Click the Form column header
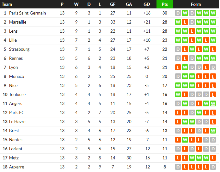 (196, 4)
